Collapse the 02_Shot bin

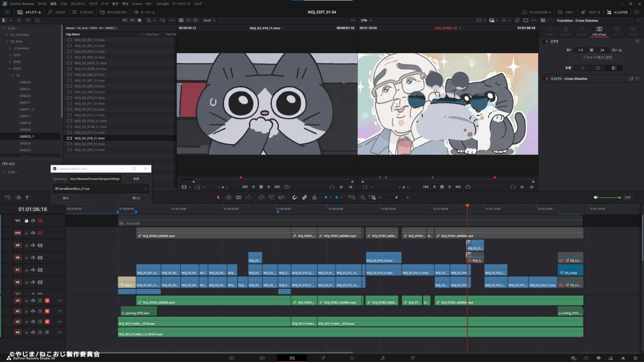pyautogui.click(x=7, y=41)
